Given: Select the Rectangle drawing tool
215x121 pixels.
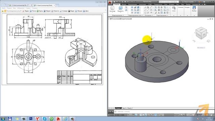Looking at the screenshot, I should (x=148, y=13).
